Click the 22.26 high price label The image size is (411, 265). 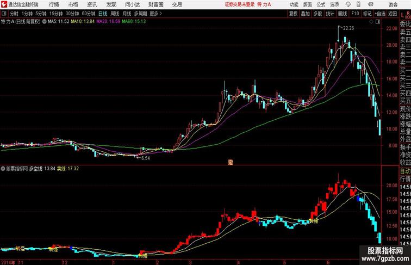click(348, 28)
